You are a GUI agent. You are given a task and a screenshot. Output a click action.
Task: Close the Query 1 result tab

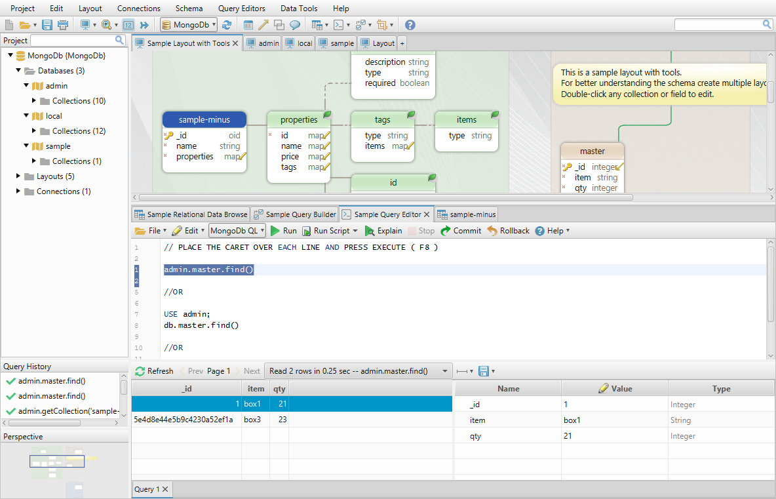coord(165,489)
